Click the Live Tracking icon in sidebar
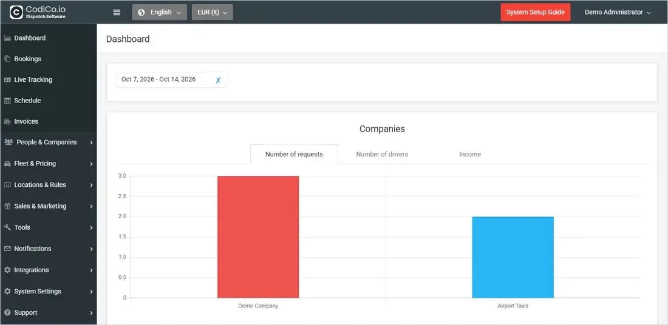 [7, 80]
